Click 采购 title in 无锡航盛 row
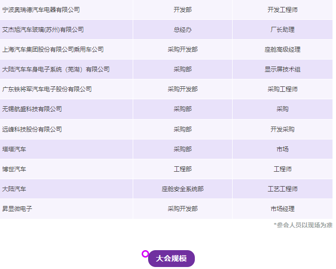 pyautogui.click(x=282, y=109)
